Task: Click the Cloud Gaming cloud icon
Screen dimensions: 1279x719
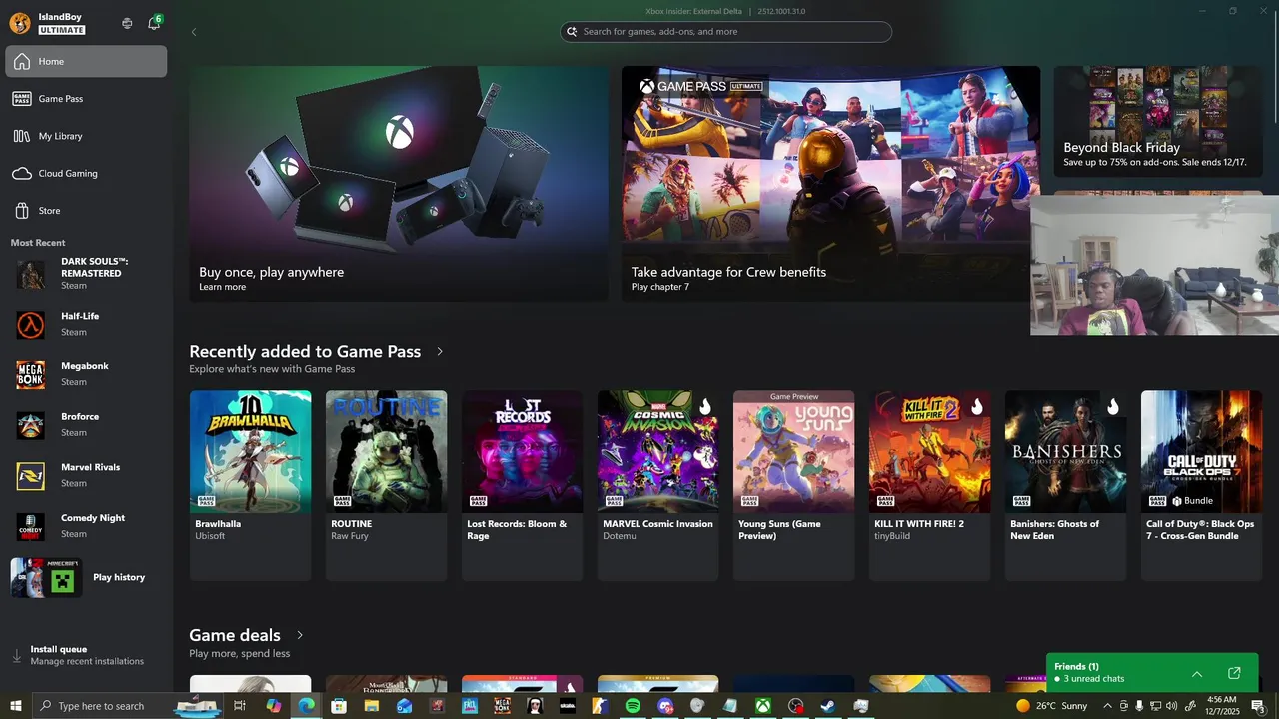Action: pos(22,174)
